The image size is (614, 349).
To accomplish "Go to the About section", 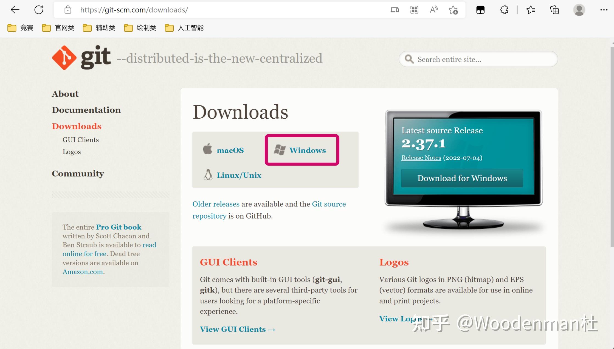I will click(x=65, y=94).
